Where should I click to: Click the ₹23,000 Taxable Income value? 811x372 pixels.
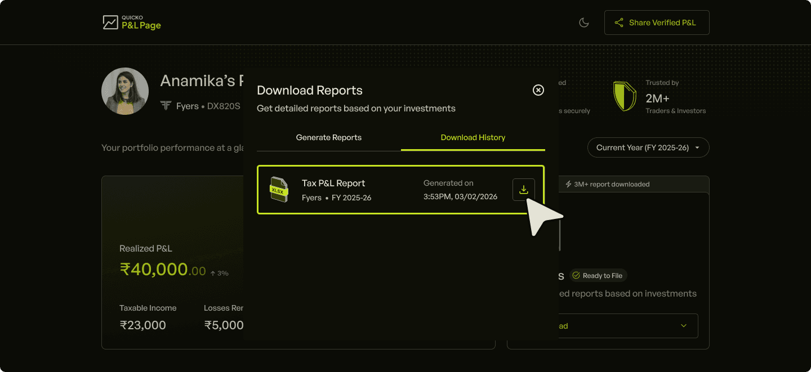pyautogui.click(x=142, y=325)
